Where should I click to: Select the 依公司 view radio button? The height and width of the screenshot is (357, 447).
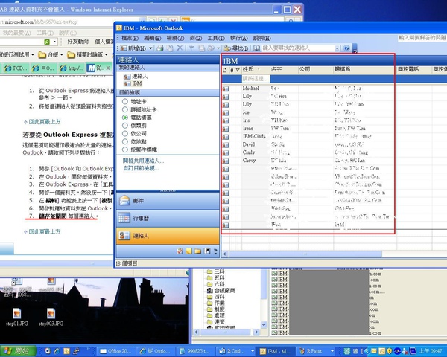[x=125, y=133]
